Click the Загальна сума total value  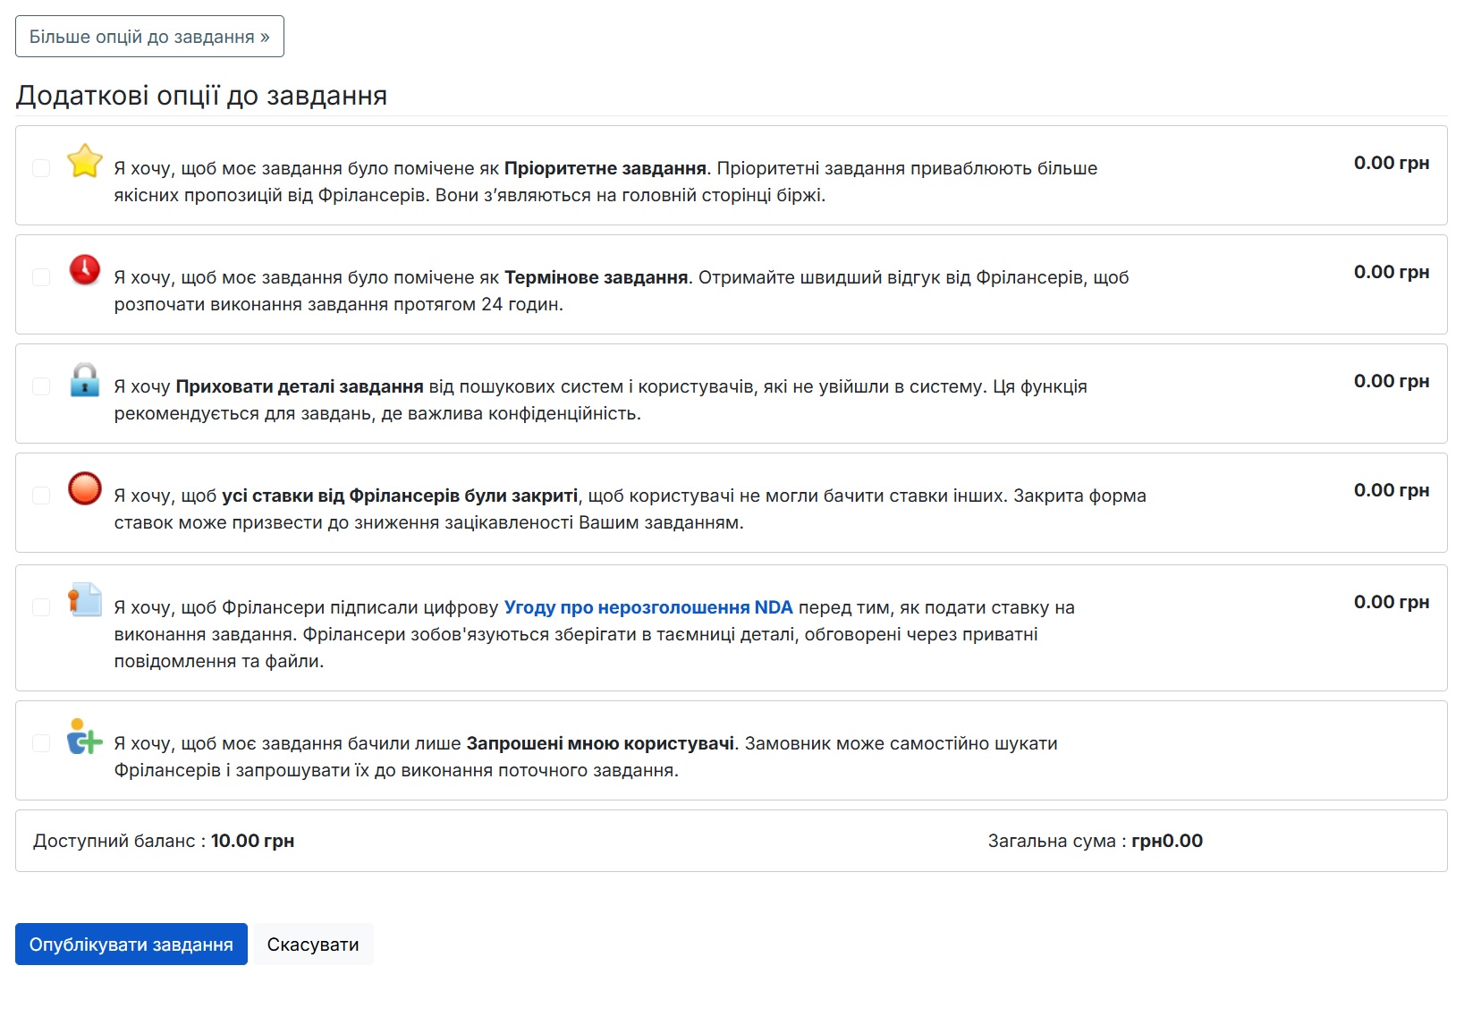pos(1166,841)
